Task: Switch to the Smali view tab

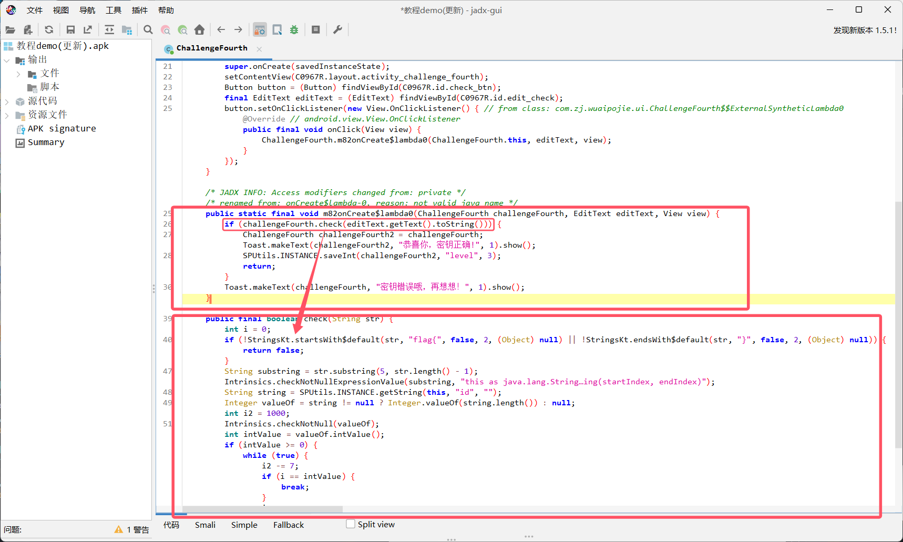Action: coord(205,525)
